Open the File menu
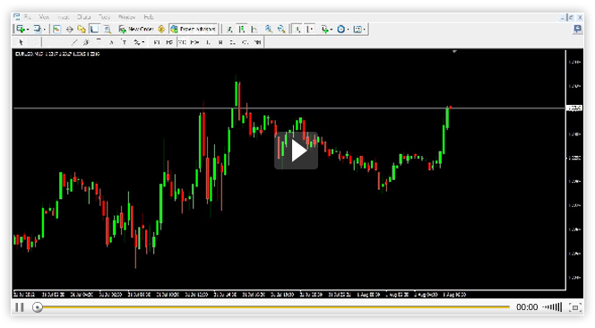 pos(28,17)
